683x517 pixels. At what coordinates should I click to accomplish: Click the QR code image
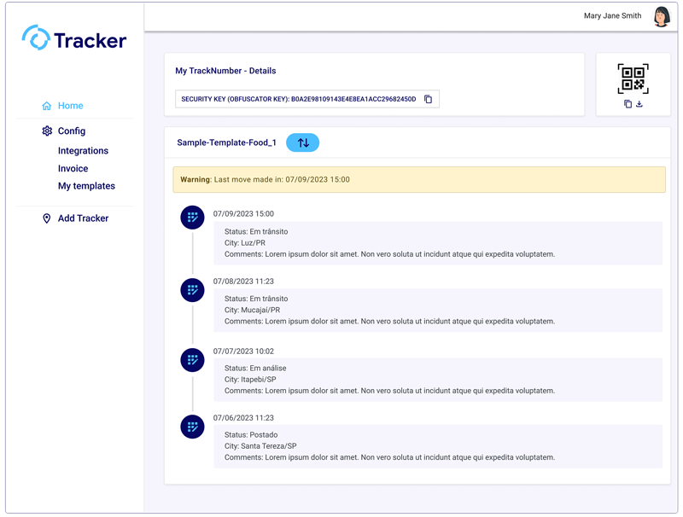tap(632, 78)
